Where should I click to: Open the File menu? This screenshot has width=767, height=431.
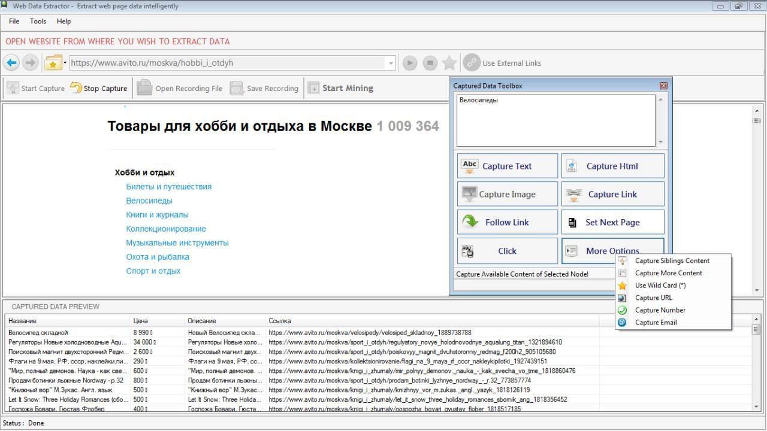(14, 21)
